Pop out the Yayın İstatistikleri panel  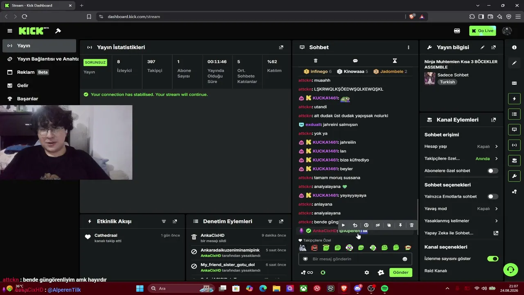[281, 48]
